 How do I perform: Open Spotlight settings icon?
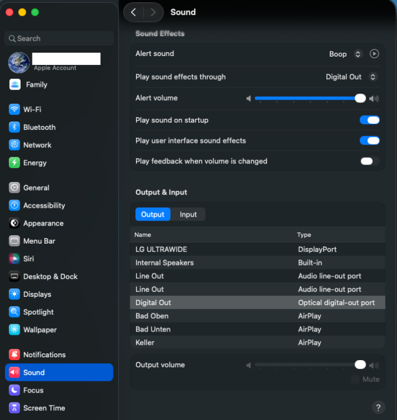[15, 312]
